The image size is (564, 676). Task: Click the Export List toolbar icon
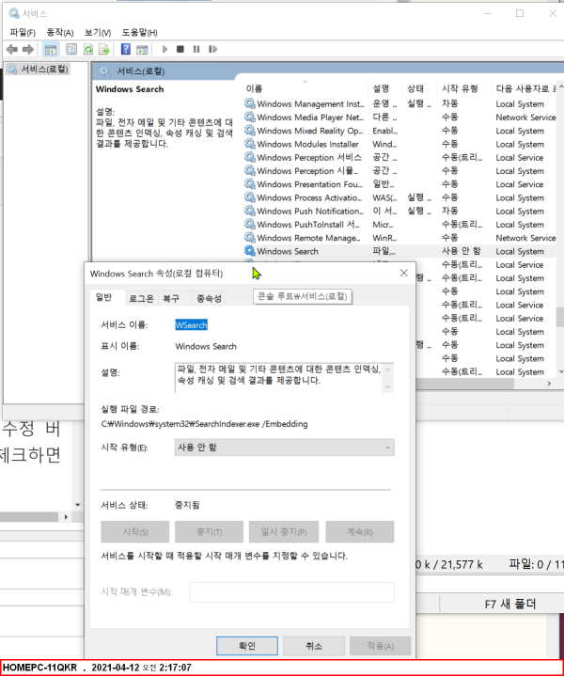[x=104, y=50]
